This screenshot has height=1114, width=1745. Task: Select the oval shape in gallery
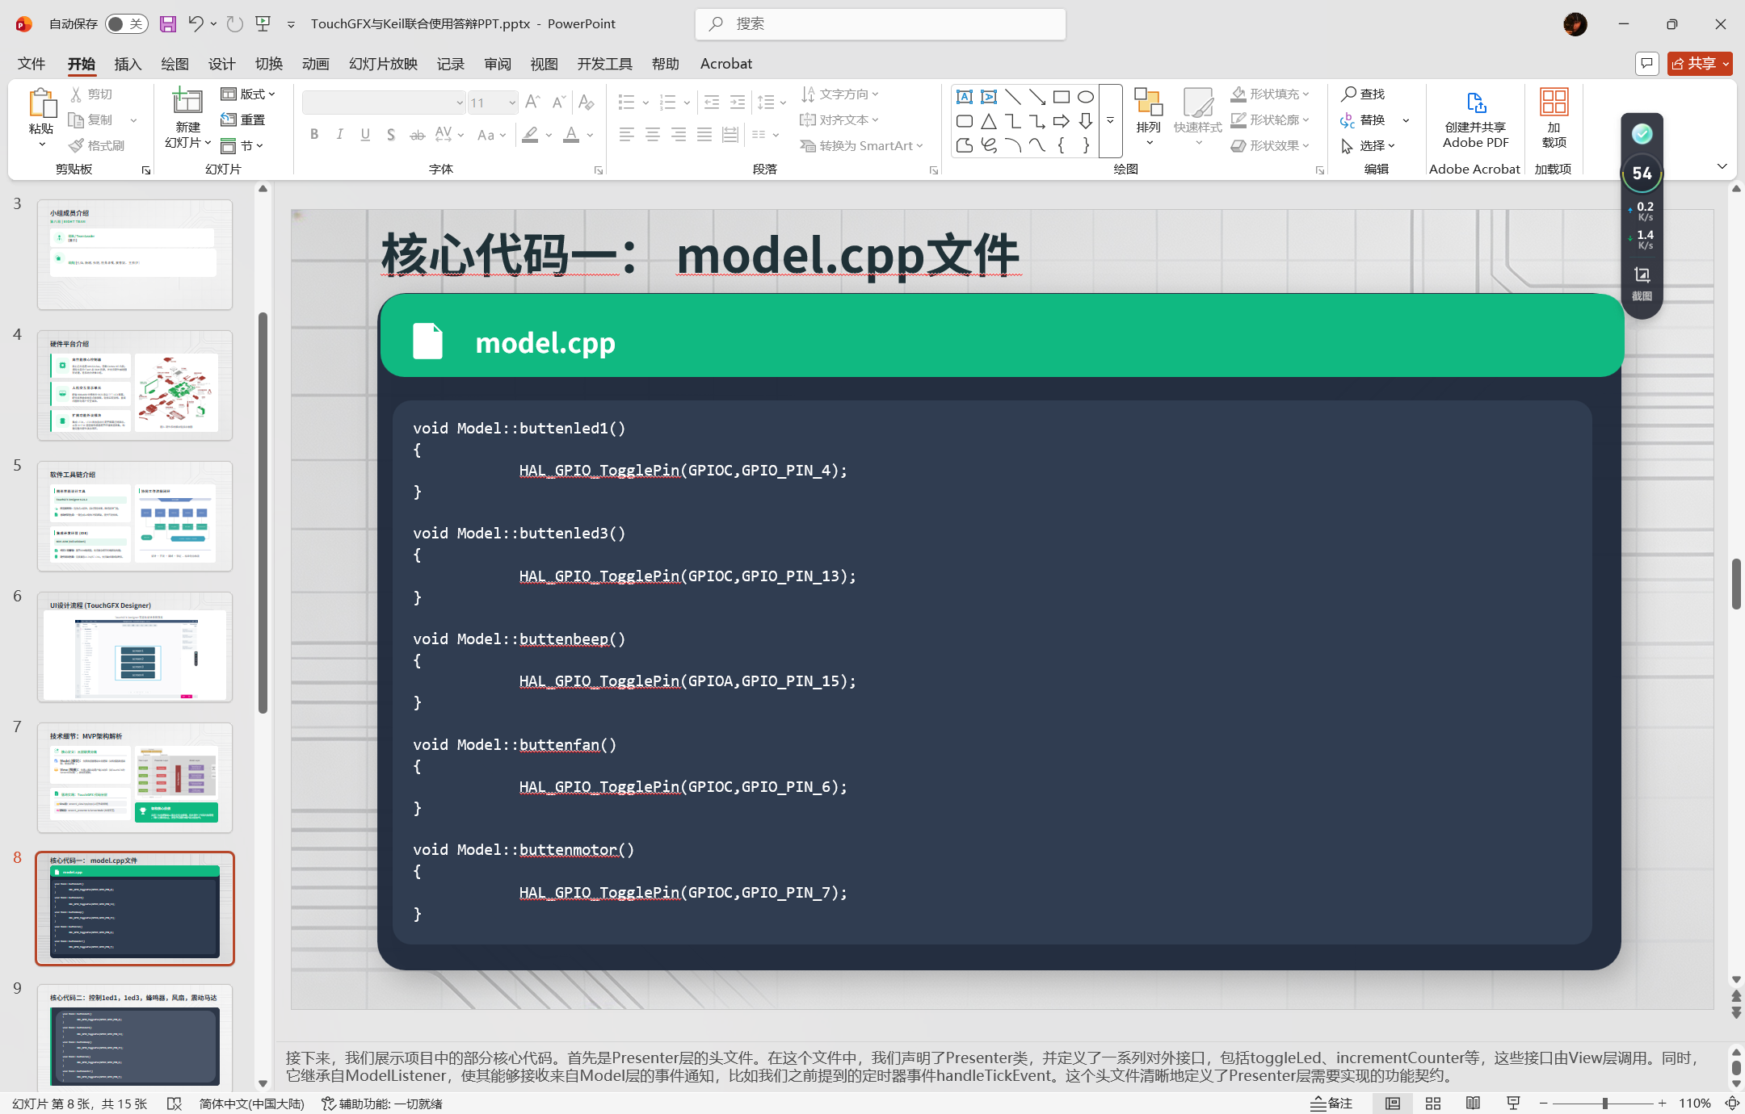coord(1086,98)
